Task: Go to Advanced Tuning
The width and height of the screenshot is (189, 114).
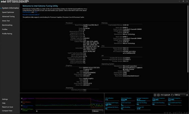Action: point(8,16)
